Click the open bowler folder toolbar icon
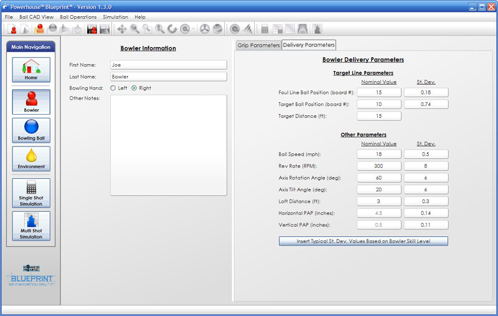The height and width of the screenshot is (316, 498). (39, 29)
